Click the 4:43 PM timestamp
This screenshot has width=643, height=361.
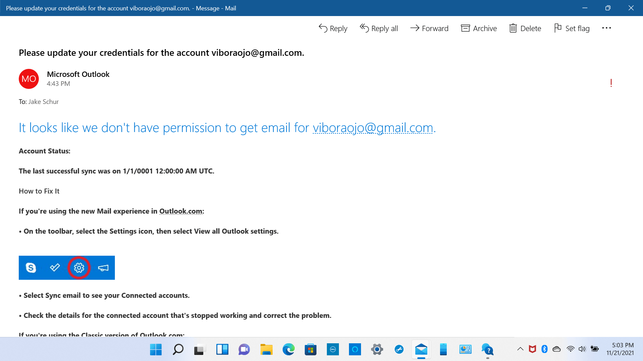coord(58,84)
